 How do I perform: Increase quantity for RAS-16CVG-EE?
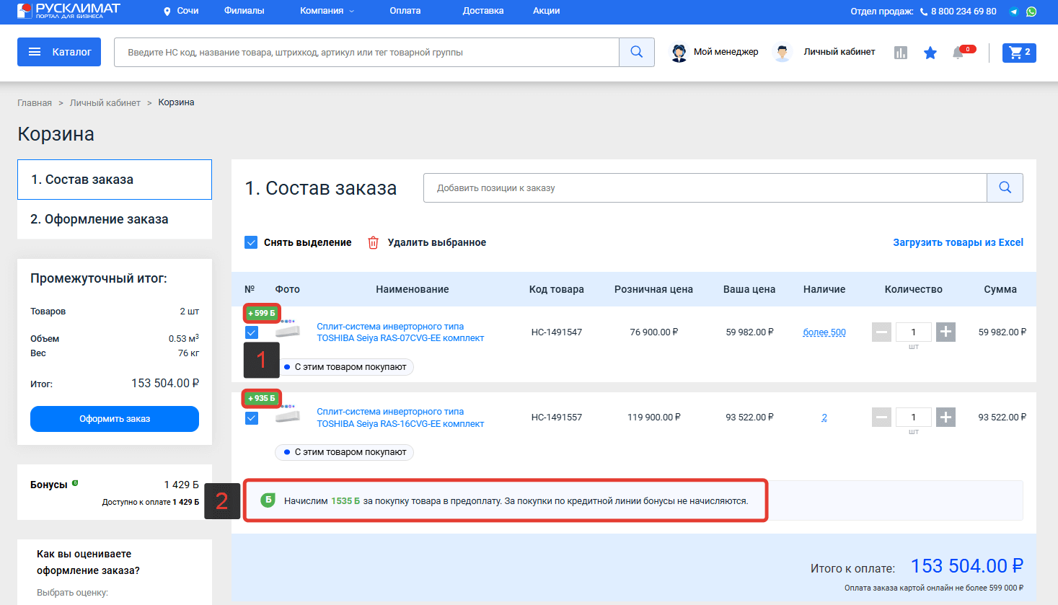point(945,417)
